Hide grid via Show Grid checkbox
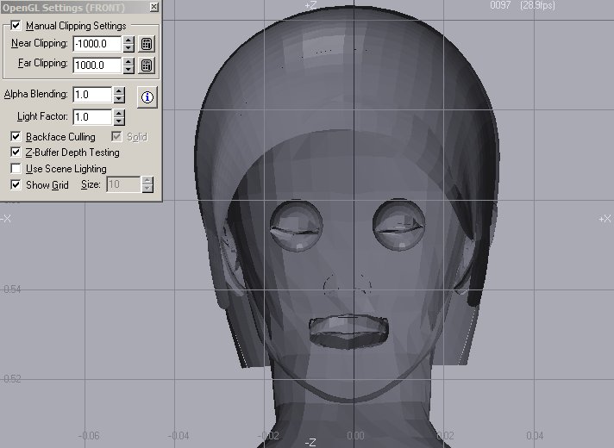 coord(16,184)
